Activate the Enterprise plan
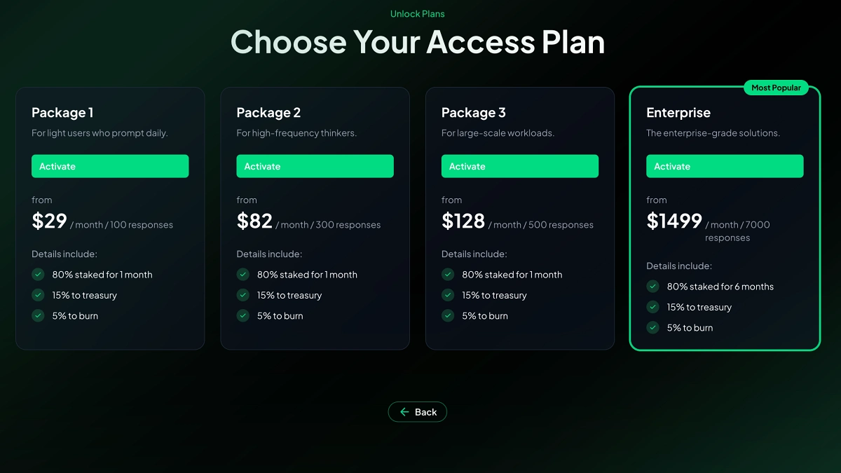This screenshot has width=841, height=473. coord(725,166)
